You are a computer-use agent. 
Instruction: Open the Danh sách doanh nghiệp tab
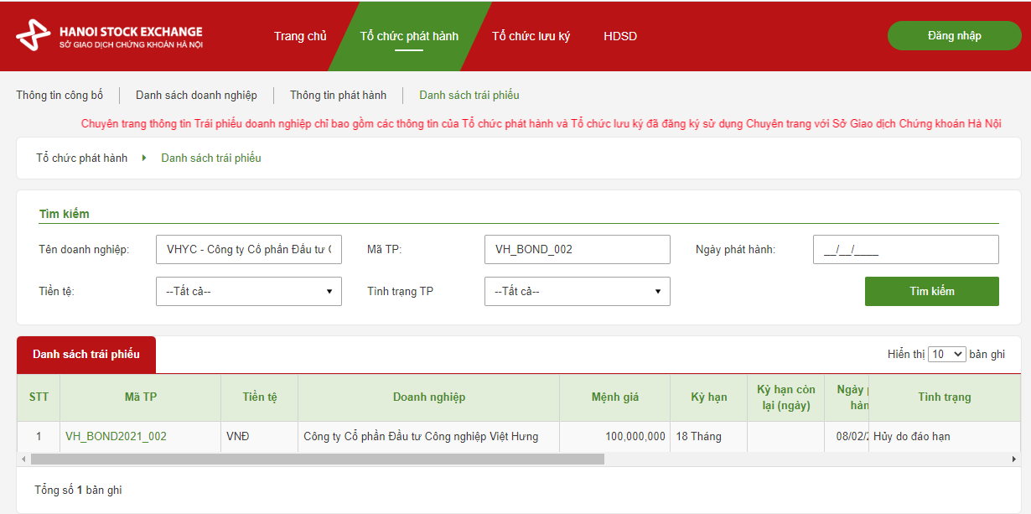196,96
